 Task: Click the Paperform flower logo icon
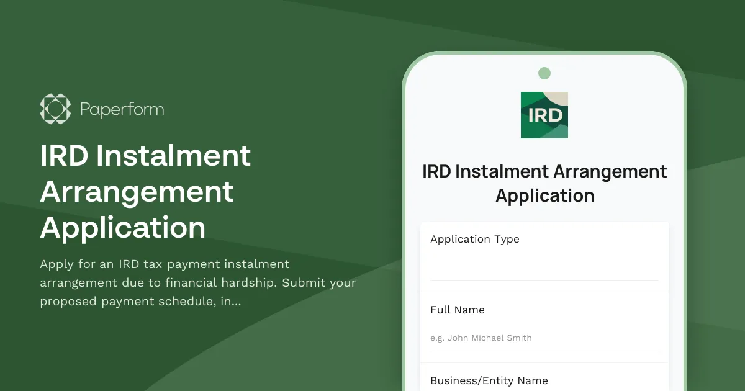(55, 109)
